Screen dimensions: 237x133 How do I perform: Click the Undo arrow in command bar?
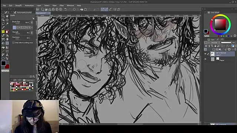[66, 9]
